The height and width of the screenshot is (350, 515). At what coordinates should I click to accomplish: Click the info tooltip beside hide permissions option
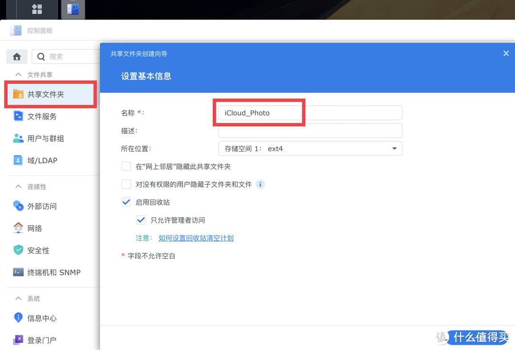click(260, 184)
